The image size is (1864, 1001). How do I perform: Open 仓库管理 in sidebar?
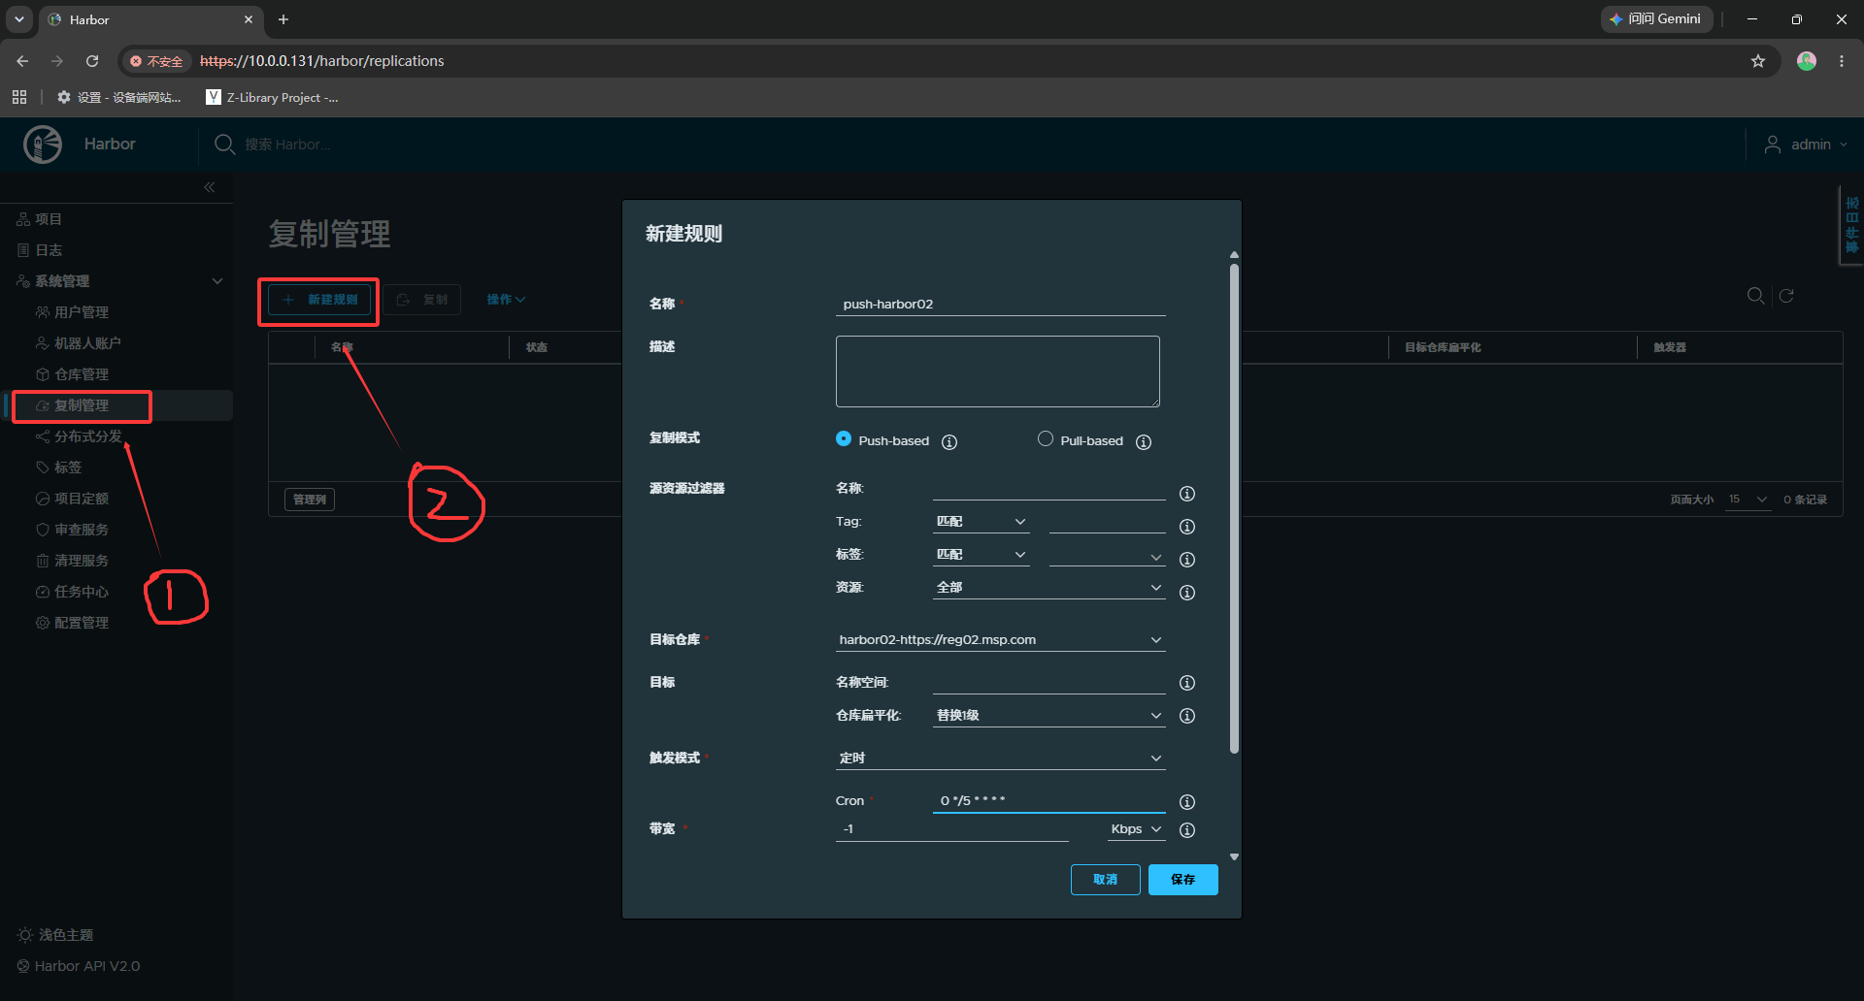(x=82, y=374)
